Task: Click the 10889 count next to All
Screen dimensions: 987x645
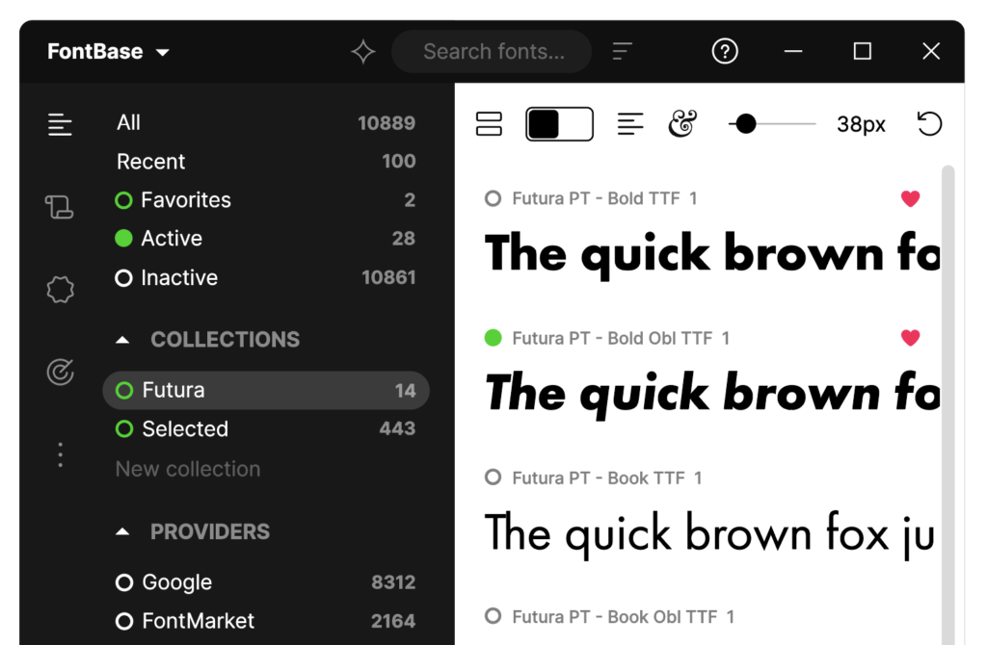Action: pos(387,122)
